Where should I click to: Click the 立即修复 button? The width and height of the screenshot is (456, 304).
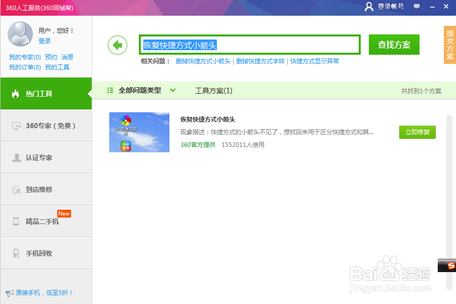pyautogui.click(x=417, y=132)
